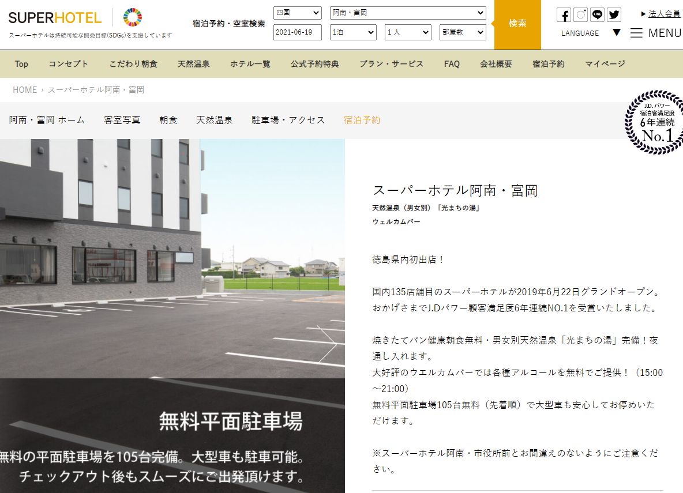Click the 徳島県内初出店! text

point(408,259)
